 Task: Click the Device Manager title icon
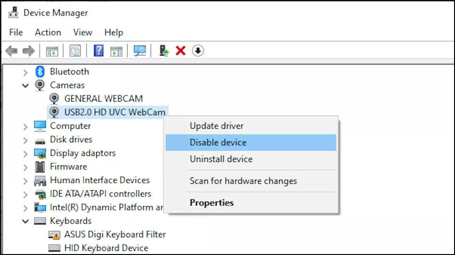point(13,13)
